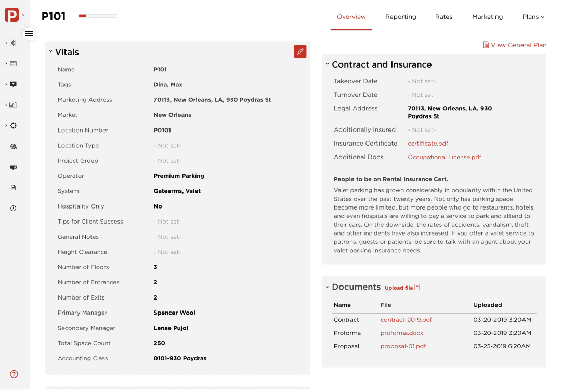Image resolution: width=562 pixels, height=390 pixels.
Task: Switch to the Rates tab
Action: click(443, 17)
